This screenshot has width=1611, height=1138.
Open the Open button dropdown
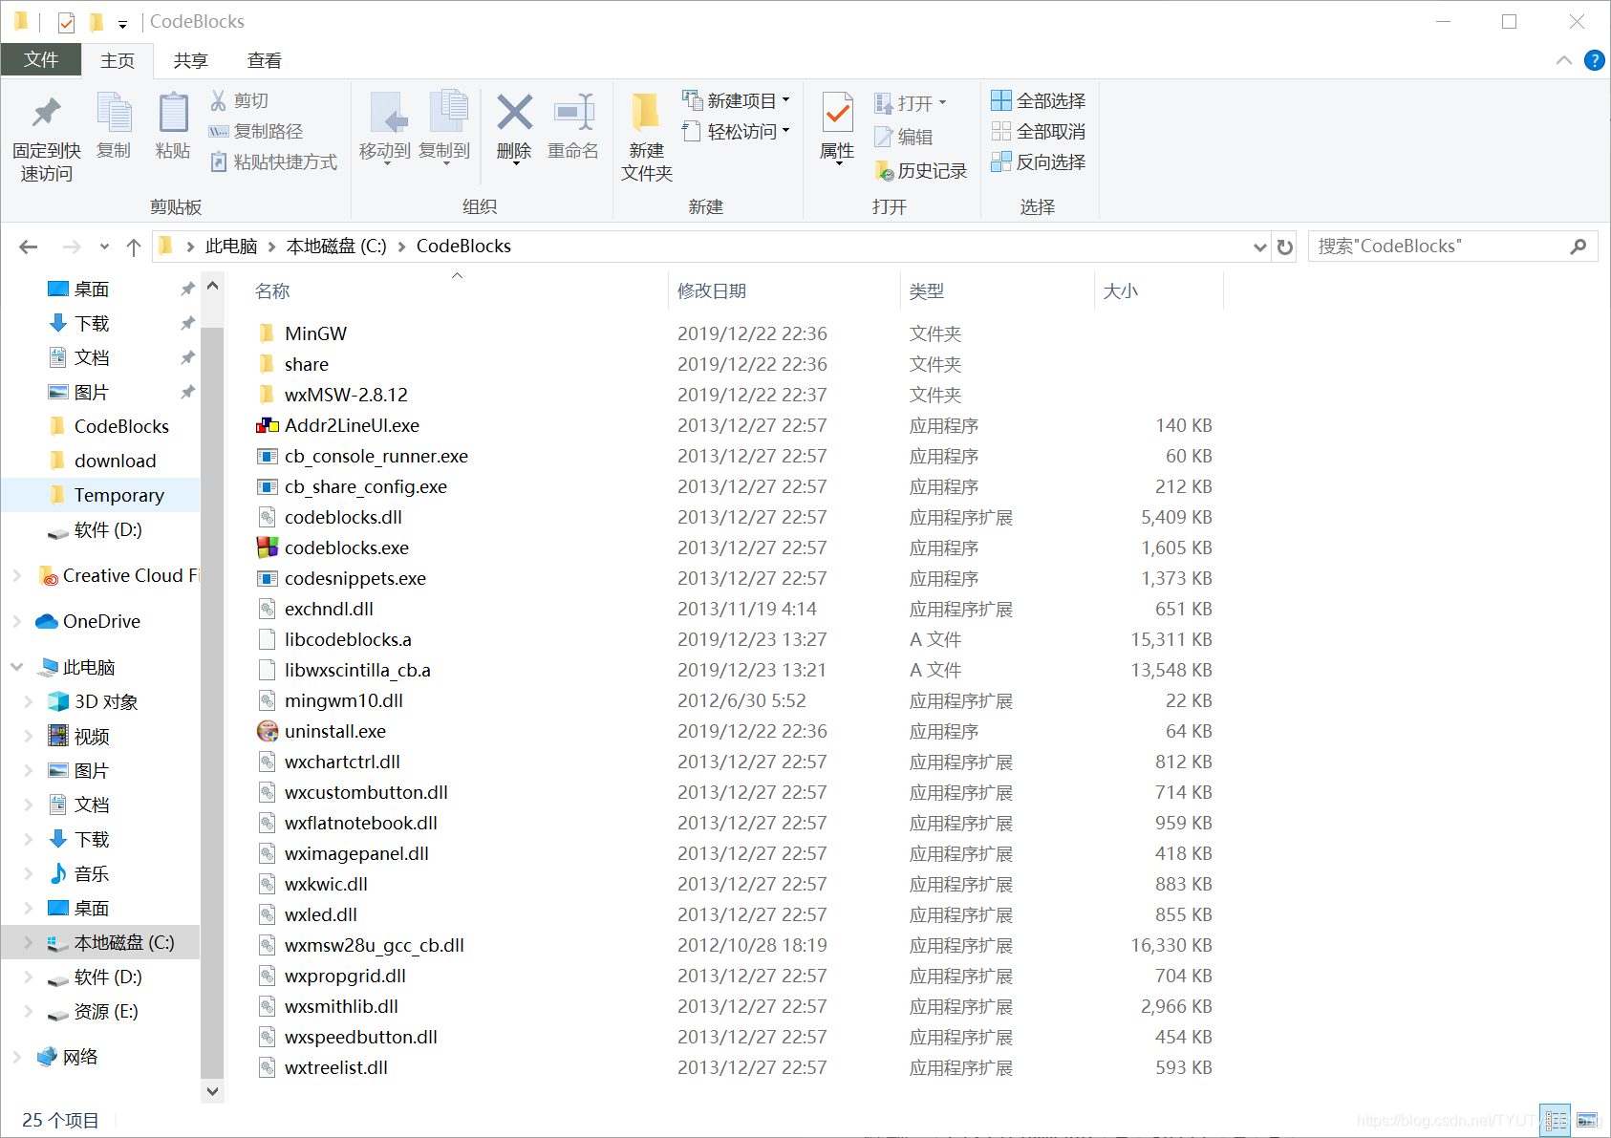(x=942, y=102)
